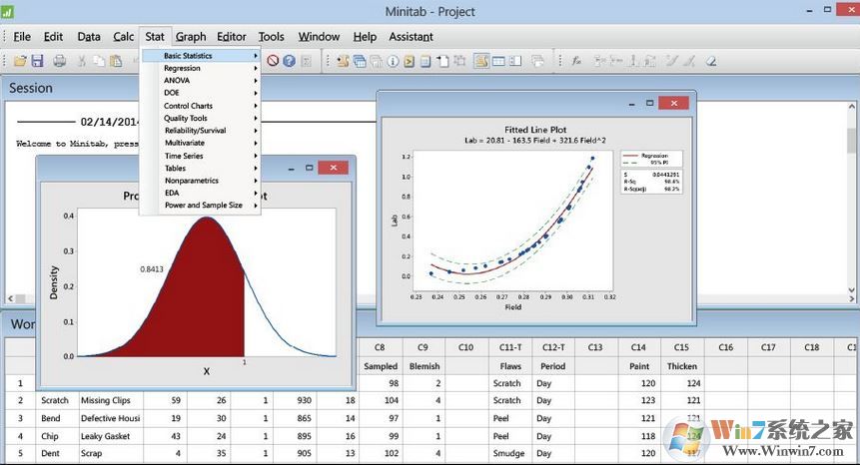The height and width of the screenshot is (465, 860).
Task: Click the Show Worksheets Folder icon
Action: [x=360, y=61]
